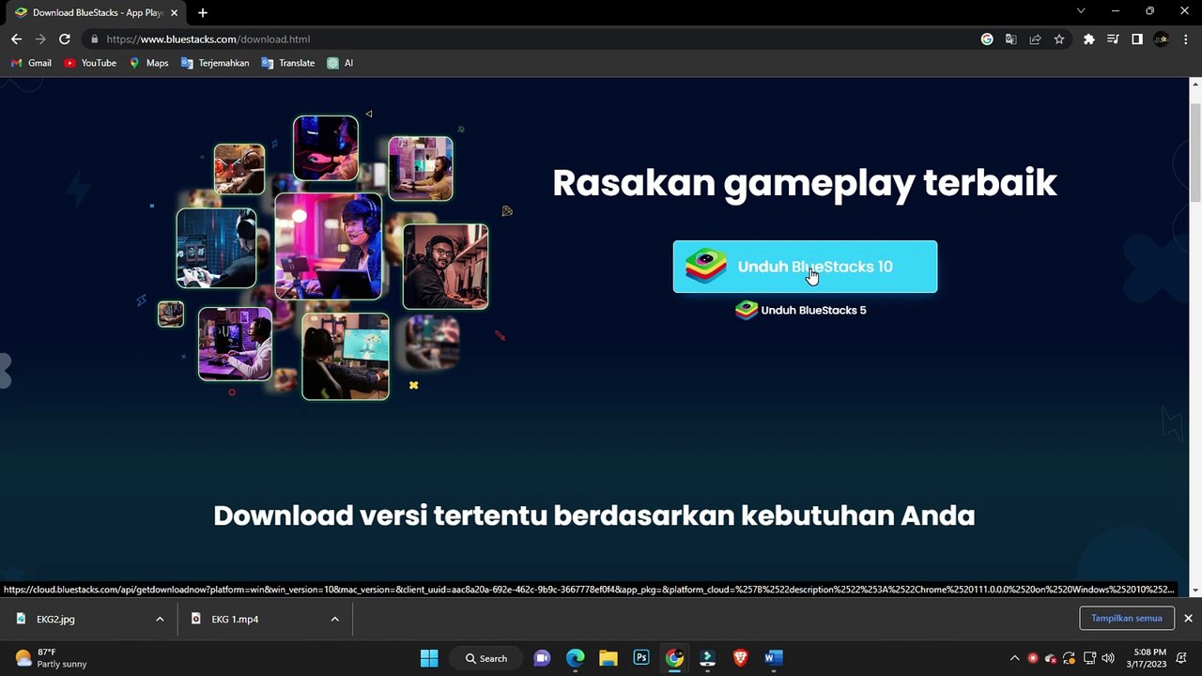Open the Terjemahkan bookmark

pos(215,63)
